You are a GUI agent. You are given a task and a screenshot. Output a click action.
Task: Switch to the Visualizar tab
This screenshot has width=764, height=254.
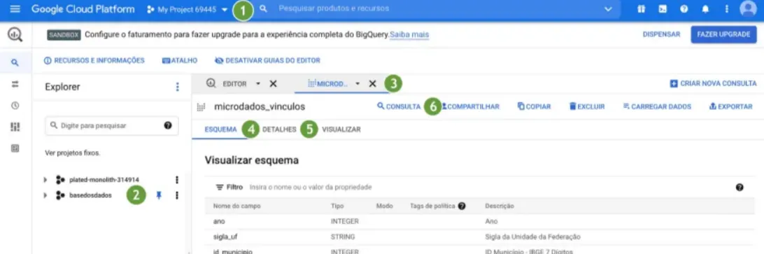(341, 129)
